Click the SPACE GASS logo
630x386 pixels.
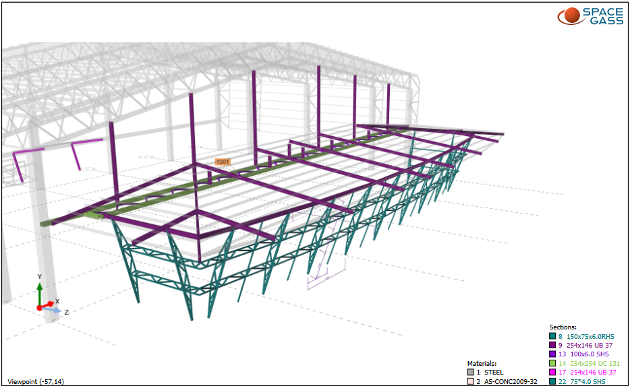click(x=590, y=16)
